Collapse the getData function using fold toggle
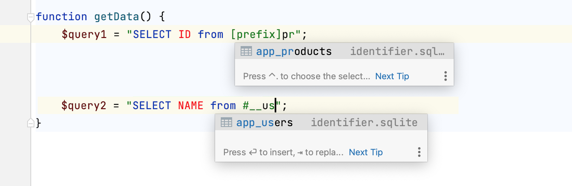This screenshot has height=186, width=572. [30, 17]
